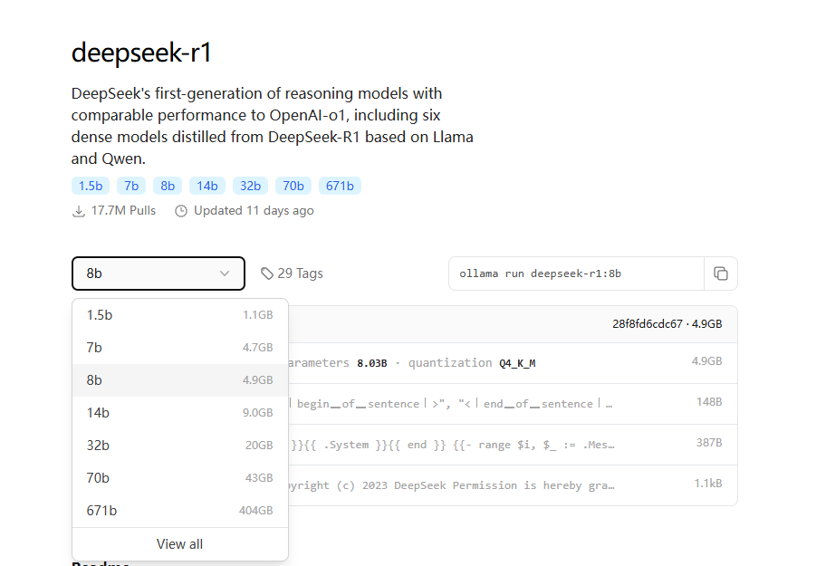
Task: Click the tag icon beside 29 Tags
Action: [267, 273]
